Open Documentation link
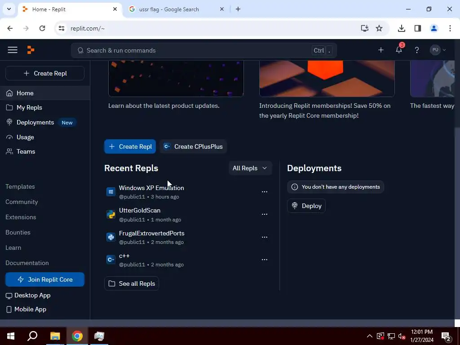This screenshot has height=345, width=460. [27, 263]
